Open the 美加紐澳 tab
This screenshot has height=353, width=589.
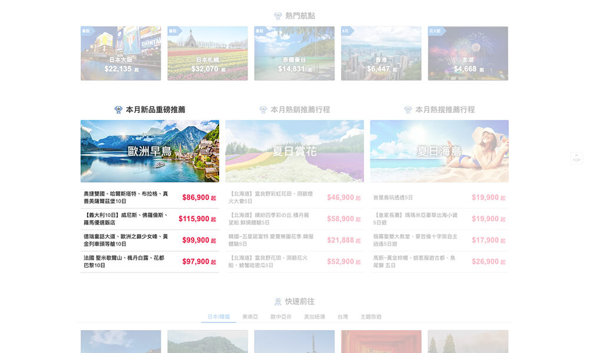click(x=315, y=317)
